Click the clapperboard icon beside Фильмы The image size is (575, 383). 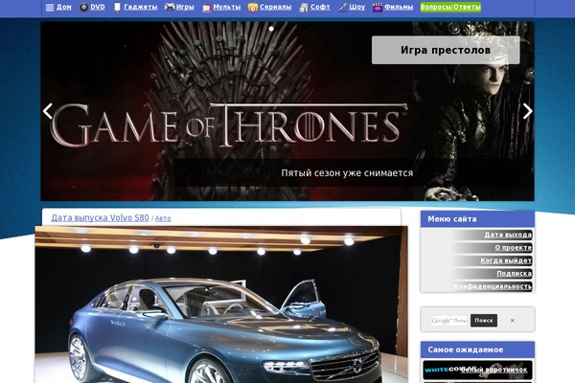378,8
